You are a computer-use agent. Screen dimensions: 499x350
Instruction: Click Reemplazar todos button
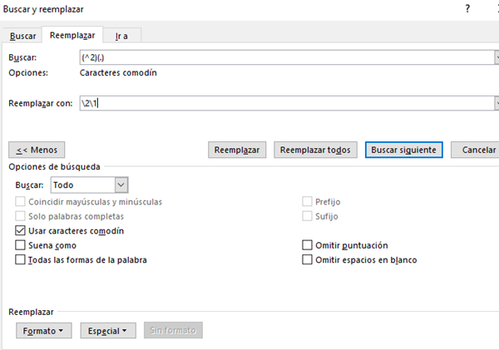[x=315, y=150]
